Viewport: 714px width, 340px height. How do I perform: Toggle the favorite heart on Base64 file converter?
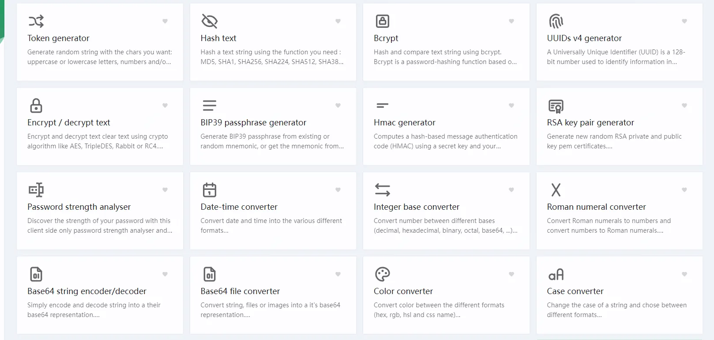tap(338, 274)
